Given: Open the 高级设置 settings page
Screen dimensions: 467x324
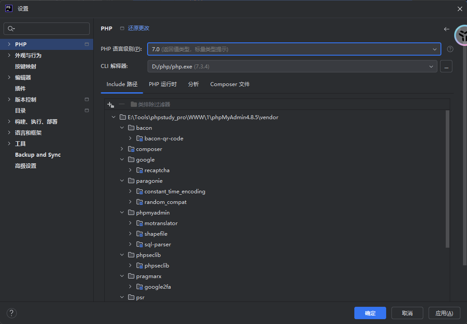Looking at the screenshot, I should click(26, 166).
